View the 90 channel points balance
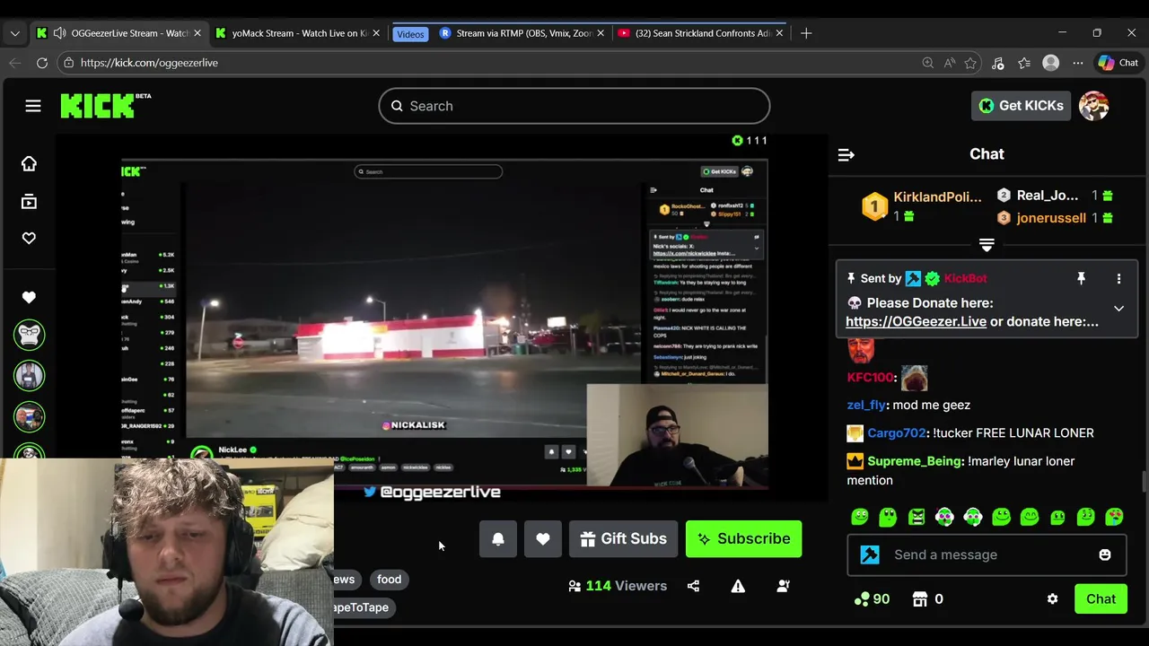The width and height of the screenshot is (1149, 646). pyautogui.click(x=872, y=598)
